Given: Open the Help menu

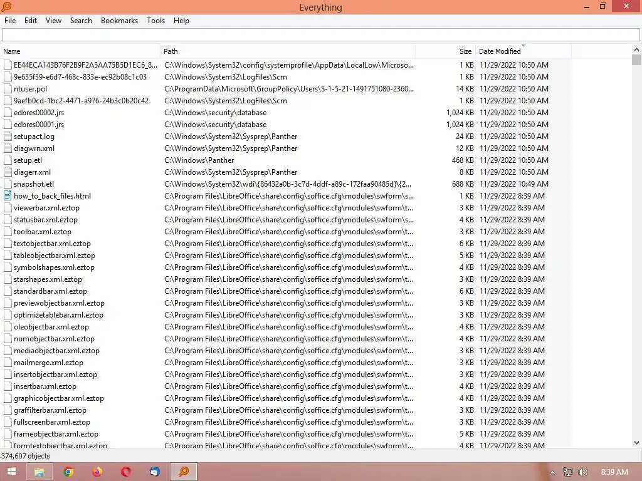Looking at the screenshot, I should [181, 21].
